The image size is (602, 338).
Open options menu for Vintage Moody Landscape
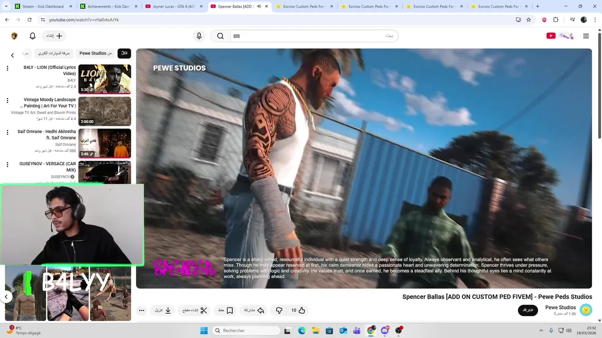coord(7,100)
